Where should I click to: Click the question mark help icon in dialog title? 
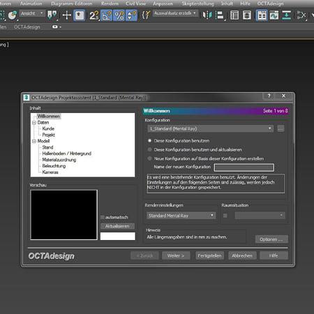click(269, 96)
